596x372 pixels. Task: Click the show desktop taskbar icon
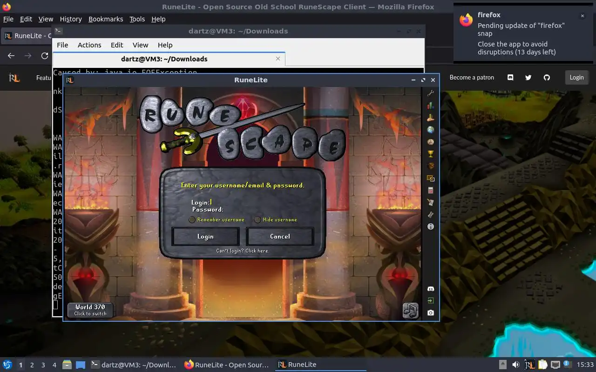(81, 365)
